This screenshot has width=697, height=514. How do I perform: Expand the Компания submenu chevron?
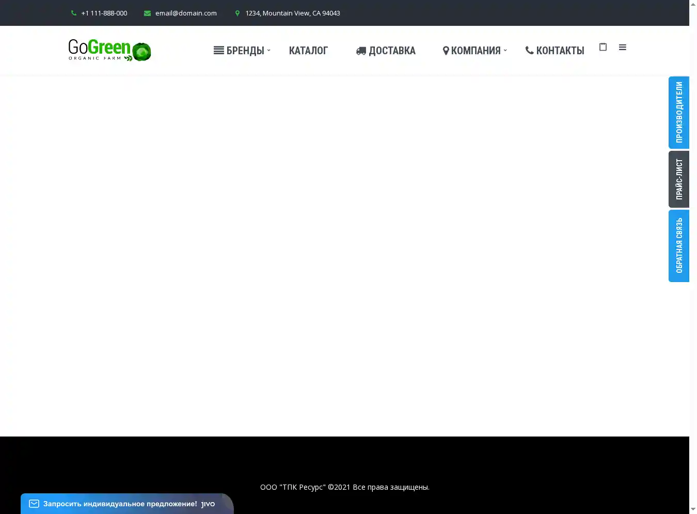coord(505,50)
